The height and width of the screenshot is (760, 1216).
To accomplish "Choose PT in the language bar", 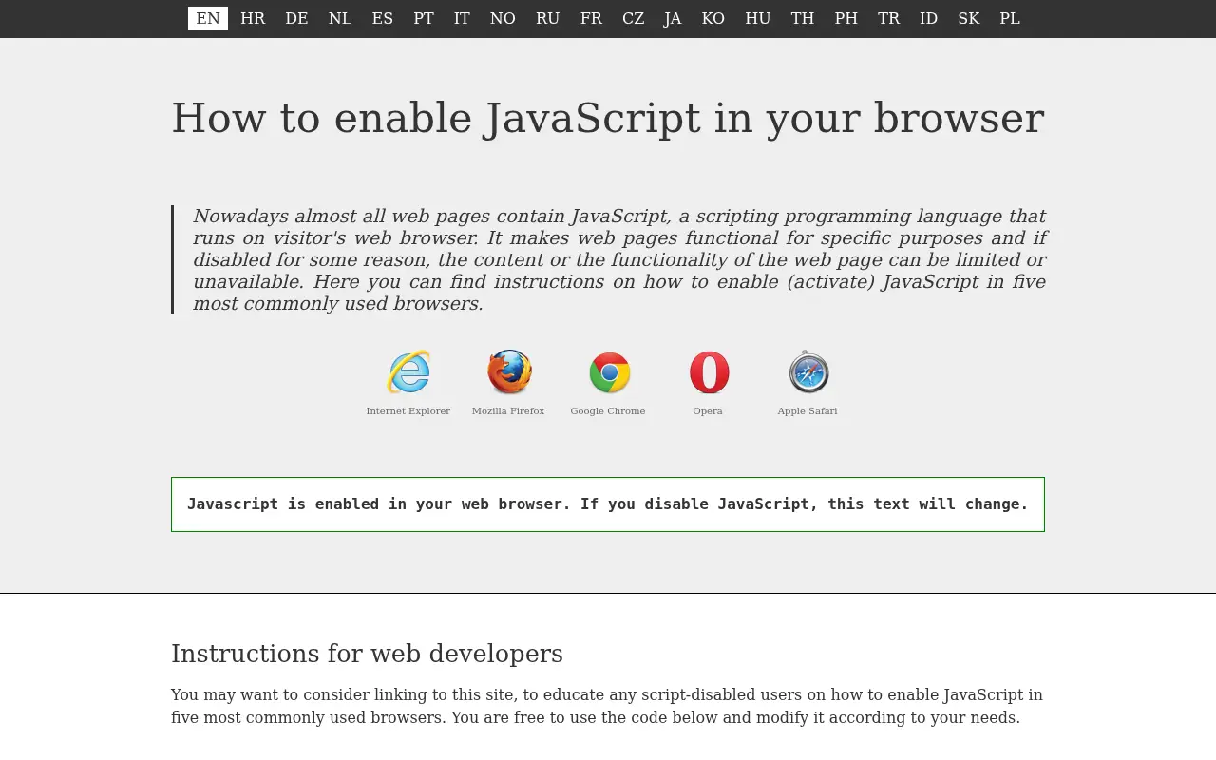I will pos(424,18).
